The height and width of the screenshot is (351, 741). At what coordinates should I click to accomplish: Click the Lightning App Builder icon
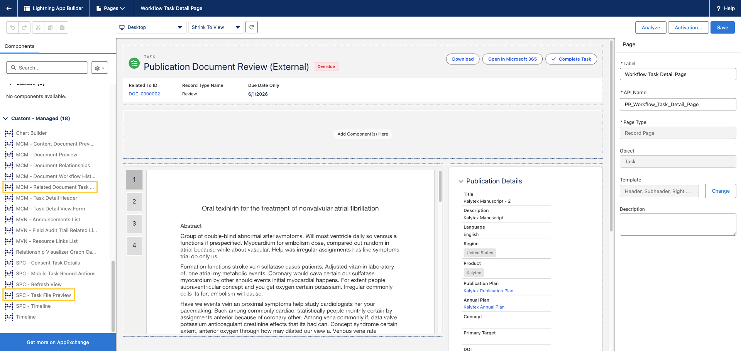click(27, 8)
